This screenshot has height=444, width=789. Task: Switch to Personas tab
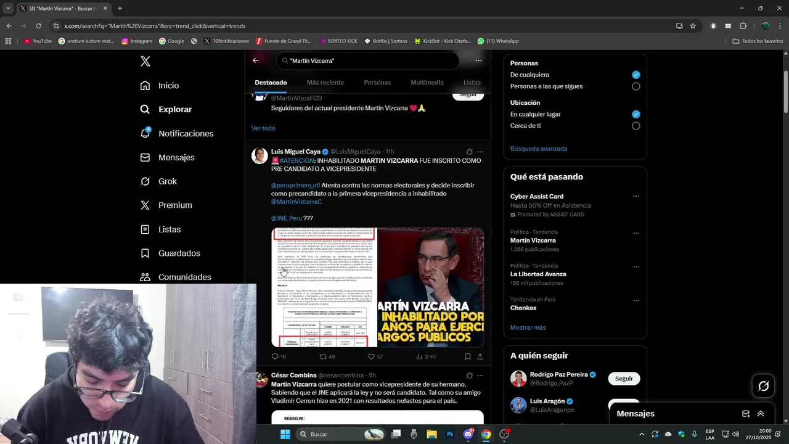point(377,83)
